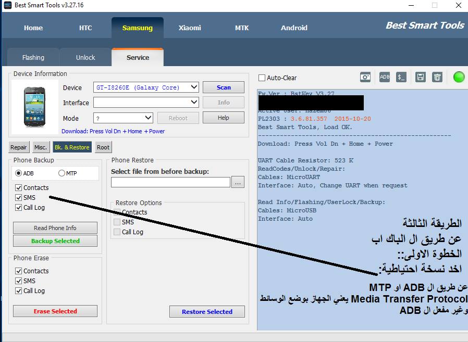Click the Best Smart Tools app icon in title bar
Screen dimensions: 468x342
pyautogui.click(x=7, y=5)
